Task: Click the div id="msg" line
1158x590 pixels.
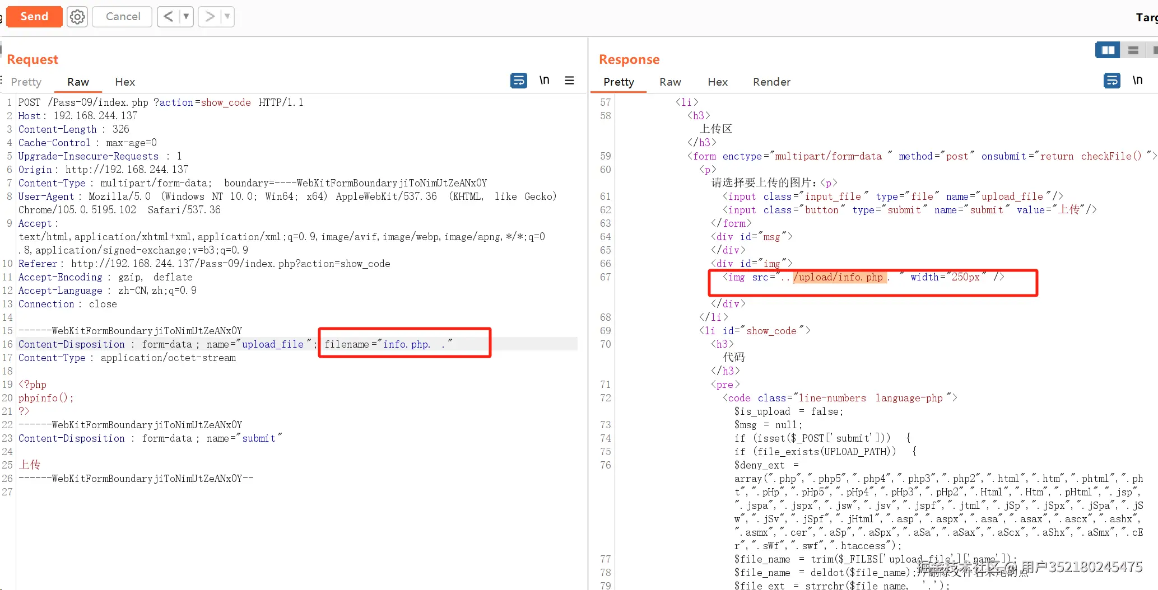Action: tap(752, 237)
